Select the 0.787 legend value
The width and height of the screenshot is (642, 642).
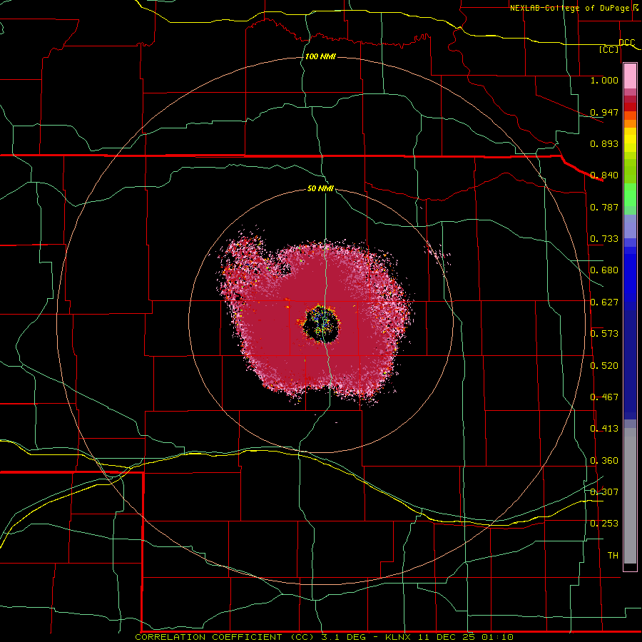tap(604, 207)
